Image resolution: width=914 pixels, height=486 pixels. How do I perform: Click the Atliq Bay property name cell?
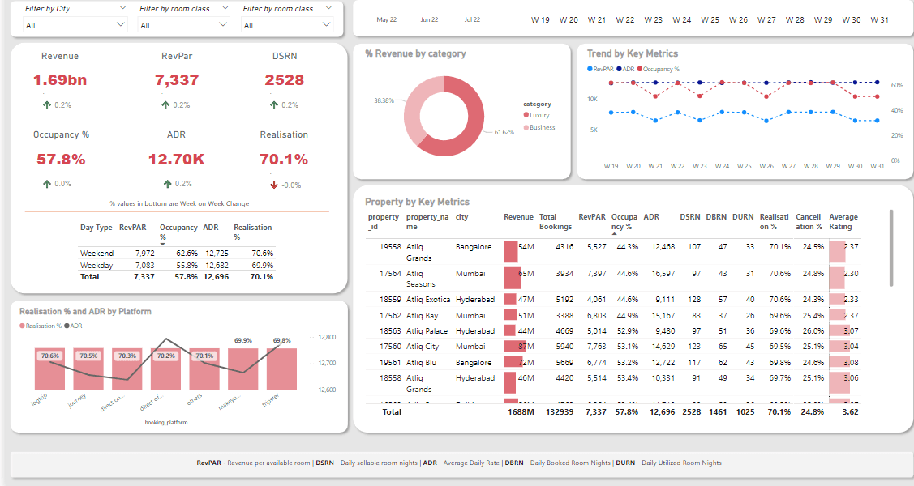[422, 315]
